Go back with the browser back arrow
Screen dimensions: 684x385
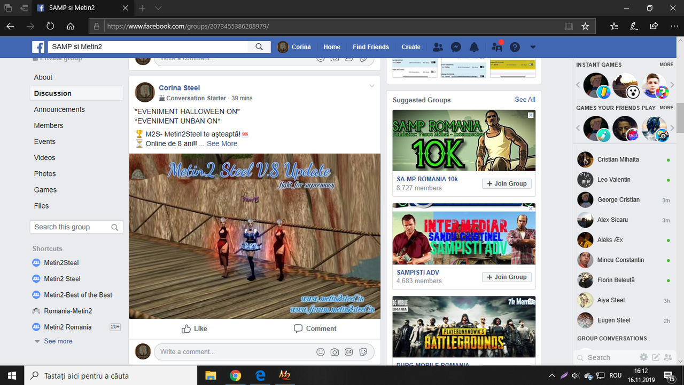pos(11,26)
